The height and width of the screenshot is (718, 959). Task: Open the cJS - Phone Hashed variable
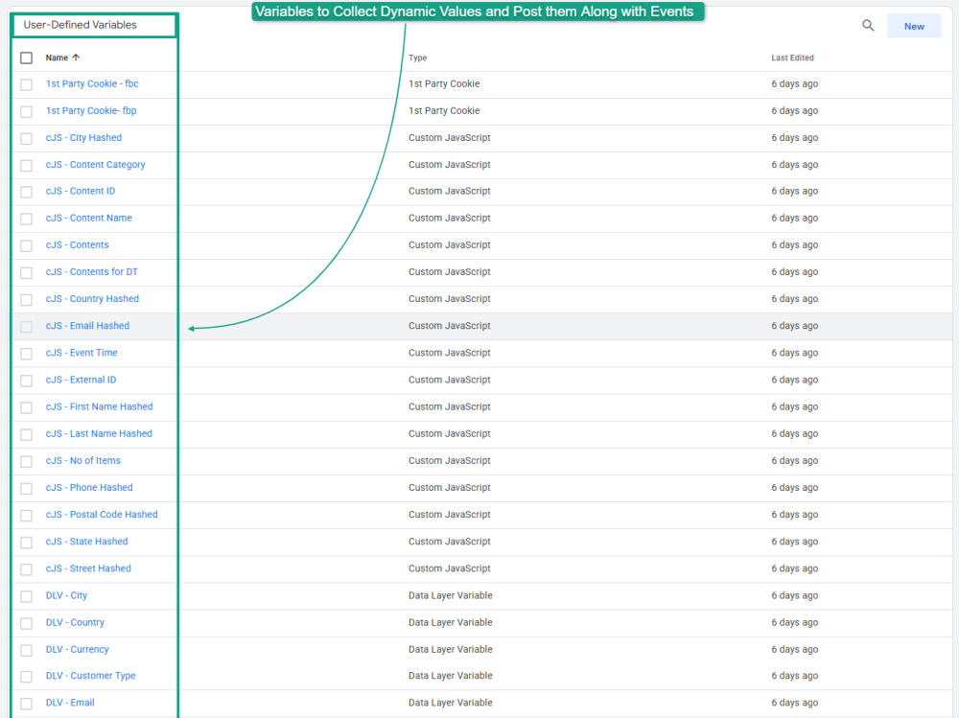click(89, 487)
